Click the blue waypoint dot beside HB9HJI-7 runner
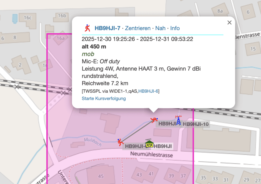 tap(157, 119)
